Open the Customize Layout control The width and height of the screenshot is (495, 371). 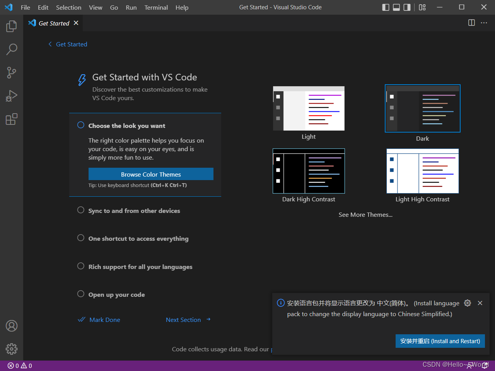pyautogui.click(x=422, y=7)
